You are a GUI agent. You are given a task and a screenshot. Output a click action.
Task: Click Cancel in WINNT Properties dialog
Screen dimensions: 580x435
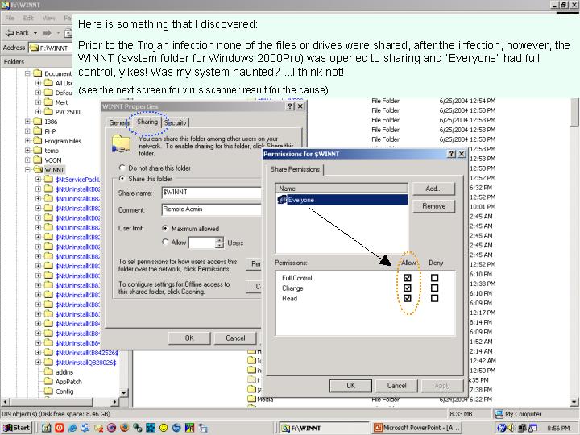click(235, 338)
